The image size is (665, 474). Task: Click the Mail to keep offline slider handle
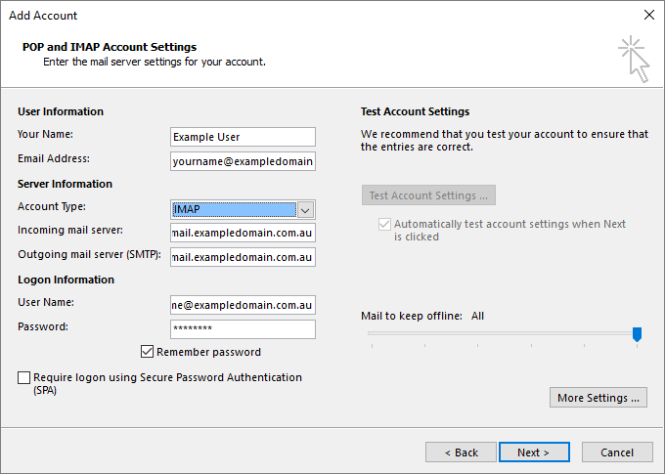point(637,334)
